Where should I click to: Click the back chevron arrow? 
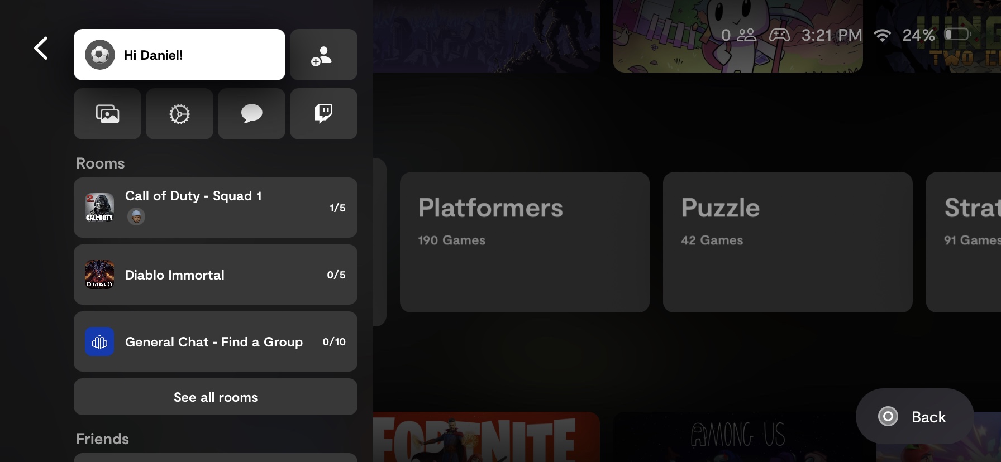pos(41,49)
